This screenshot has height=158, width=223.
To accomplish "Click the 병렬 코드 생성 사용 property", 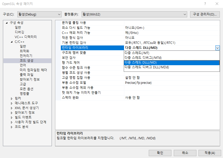I will [92, 73].
